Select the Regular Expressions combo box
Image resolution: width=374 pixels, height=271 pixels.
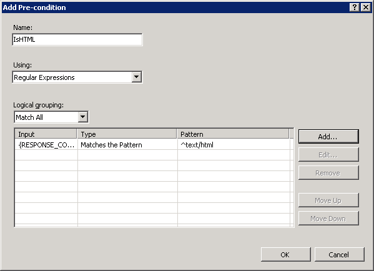click(x=77, y=77)
